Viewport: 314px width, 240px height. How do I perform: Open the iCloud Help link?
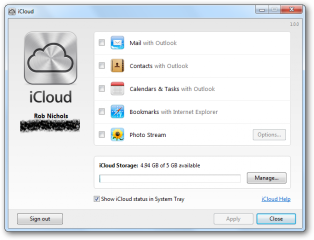click(276, 199)
